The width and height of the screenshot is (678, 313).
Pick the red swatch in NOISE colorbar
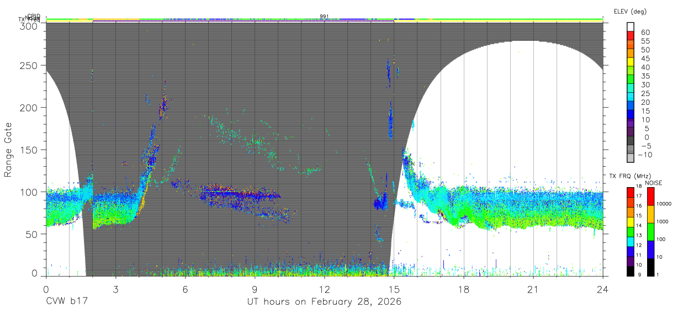650,197
